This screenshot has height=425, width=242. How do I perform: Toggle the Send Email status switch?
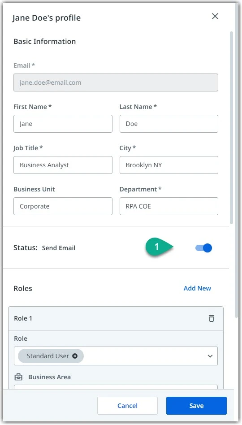pos(204,248)
